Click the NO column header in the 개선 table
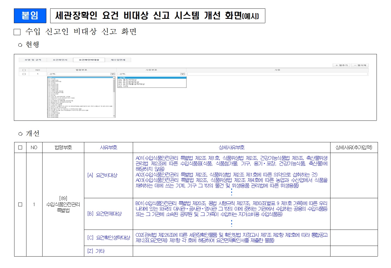Image resolution: width=391 pixels, height=268 pixels. [34, 147]
